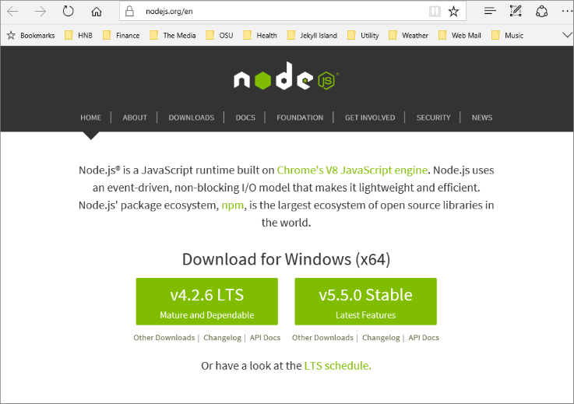
Task: Open the More actions ellipsis menu
Action: [565, 11]
